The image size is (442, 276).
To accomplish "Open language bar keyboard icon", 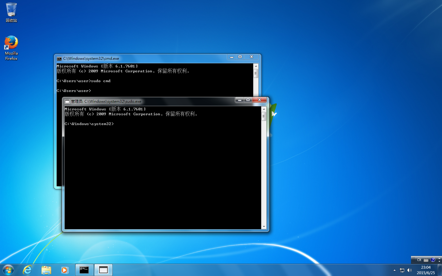I will (426, 260).
